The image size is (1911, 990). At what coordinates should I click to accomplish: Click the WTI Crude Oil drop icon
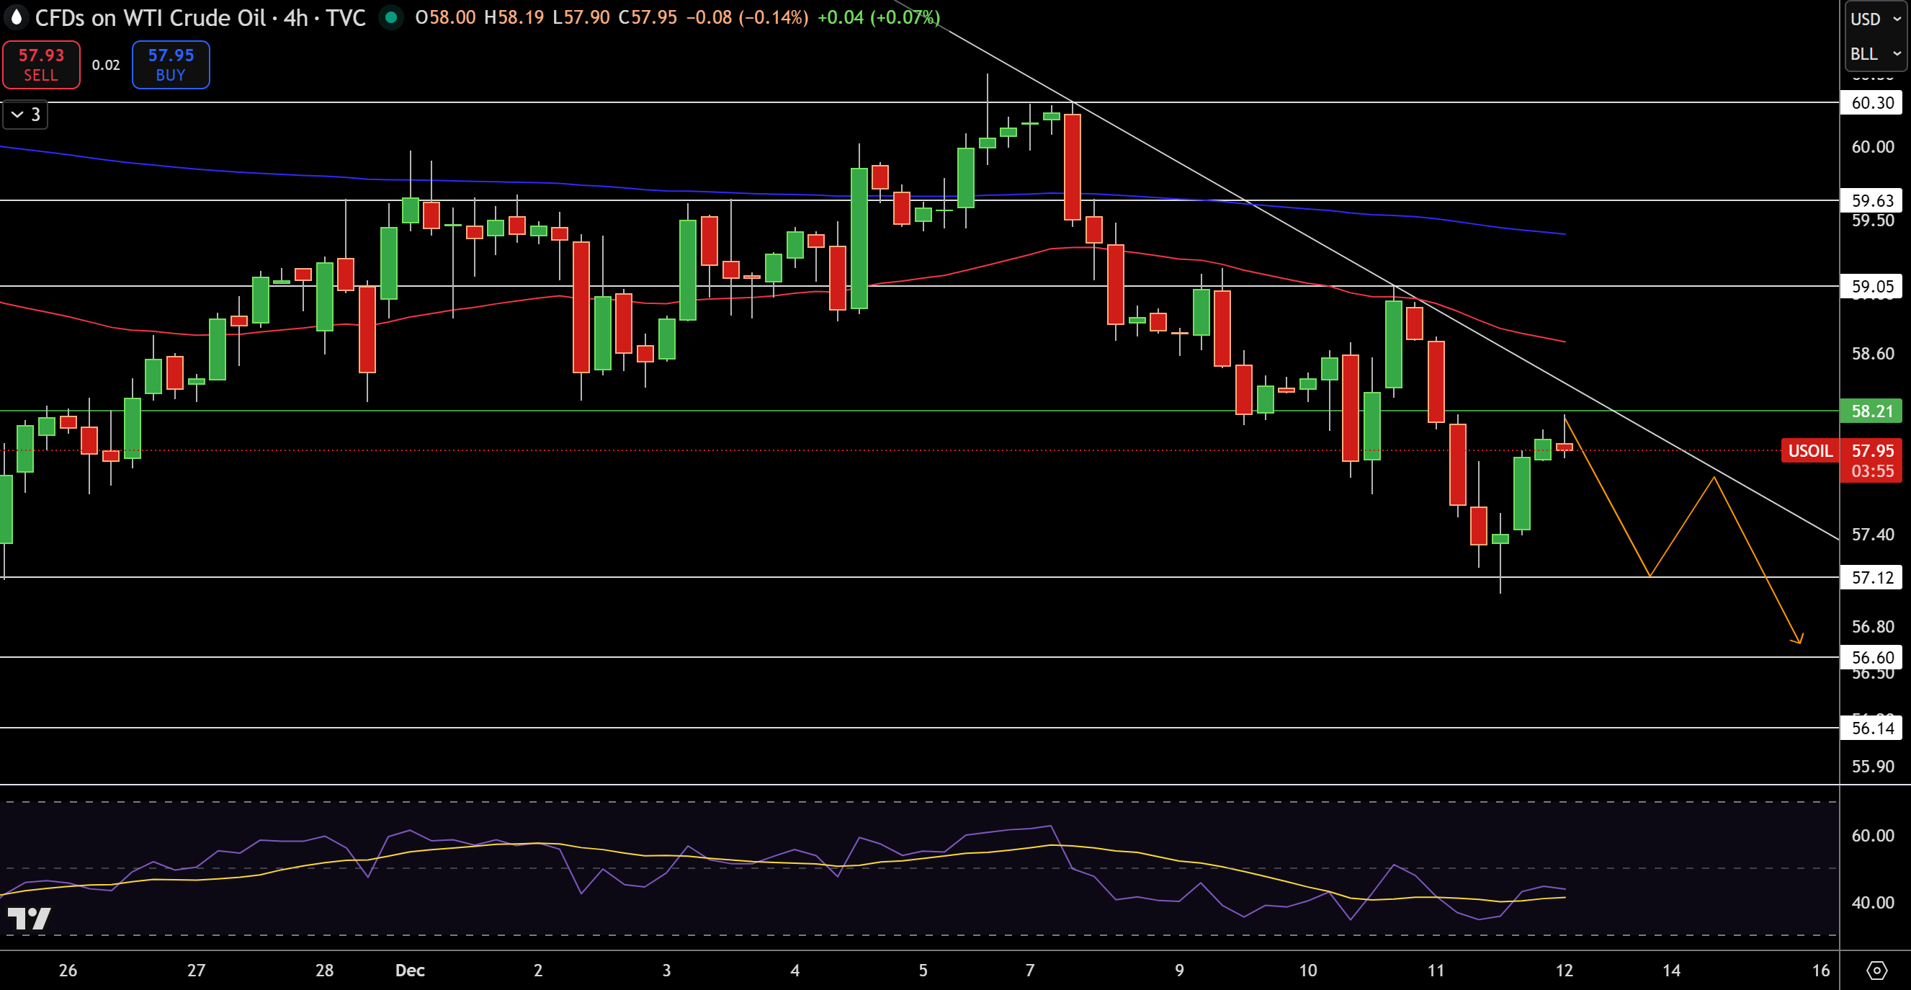(17, 17)
